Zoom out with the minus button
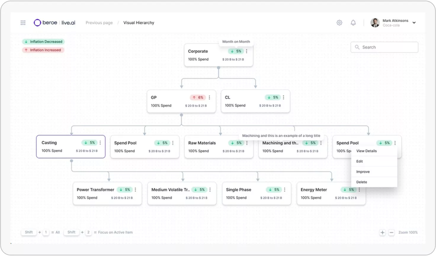The height and width of the screenshot is (256, 436). click(x=391, y=233)
